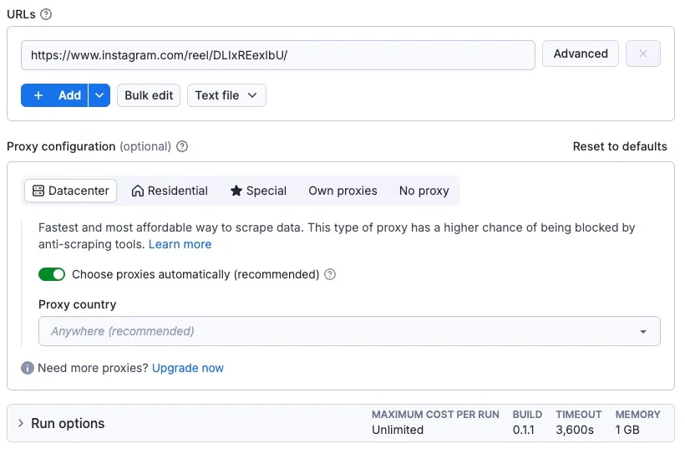
Task: Click the Advanced button
Action: click(580, 54)
